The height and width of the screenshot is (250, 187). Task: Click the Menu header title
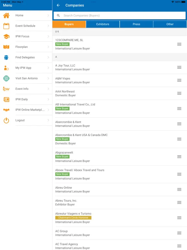tap(7, 5)
